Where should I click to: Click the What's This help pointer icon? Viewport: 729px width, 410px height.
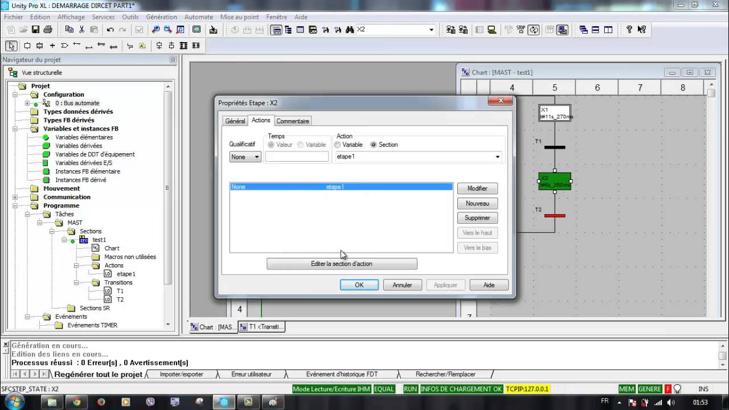pos(641,30)
